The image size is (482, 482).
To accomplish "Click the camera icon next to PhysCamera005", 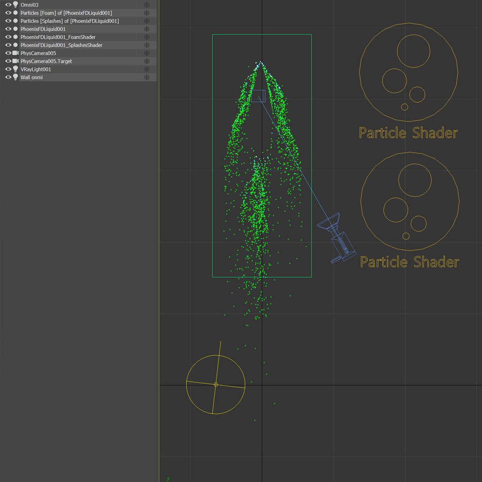I will tap(15, 53).
